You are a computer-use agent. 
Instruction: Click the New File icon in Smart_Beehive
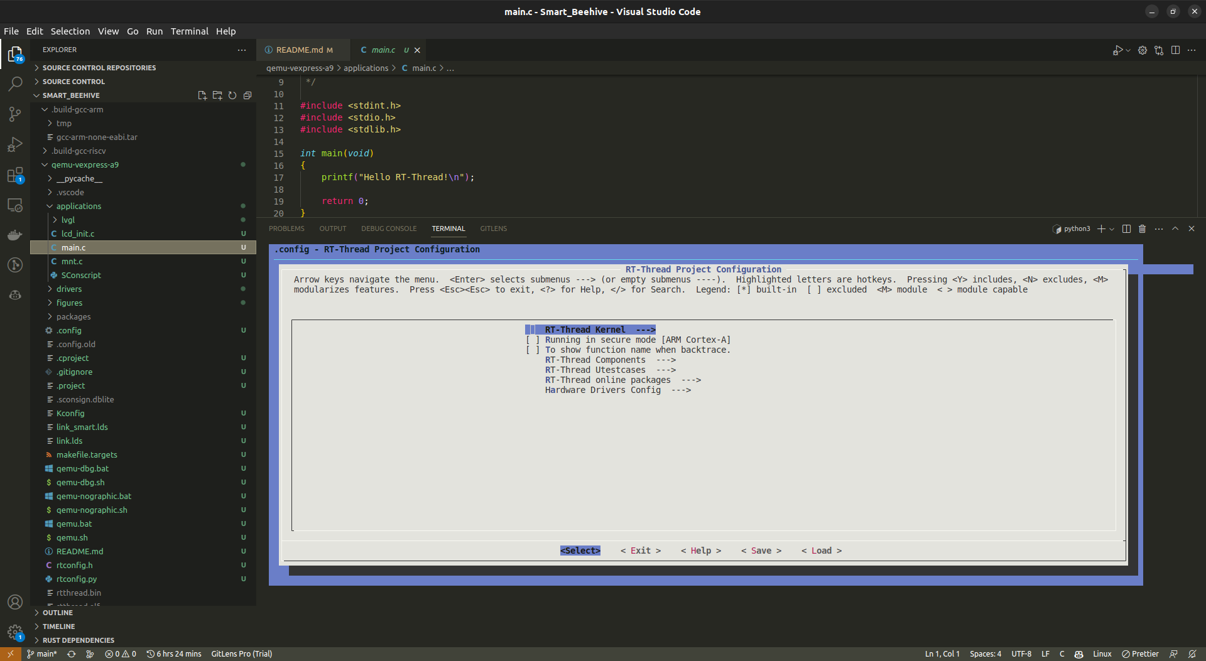[x=202, y=95]
